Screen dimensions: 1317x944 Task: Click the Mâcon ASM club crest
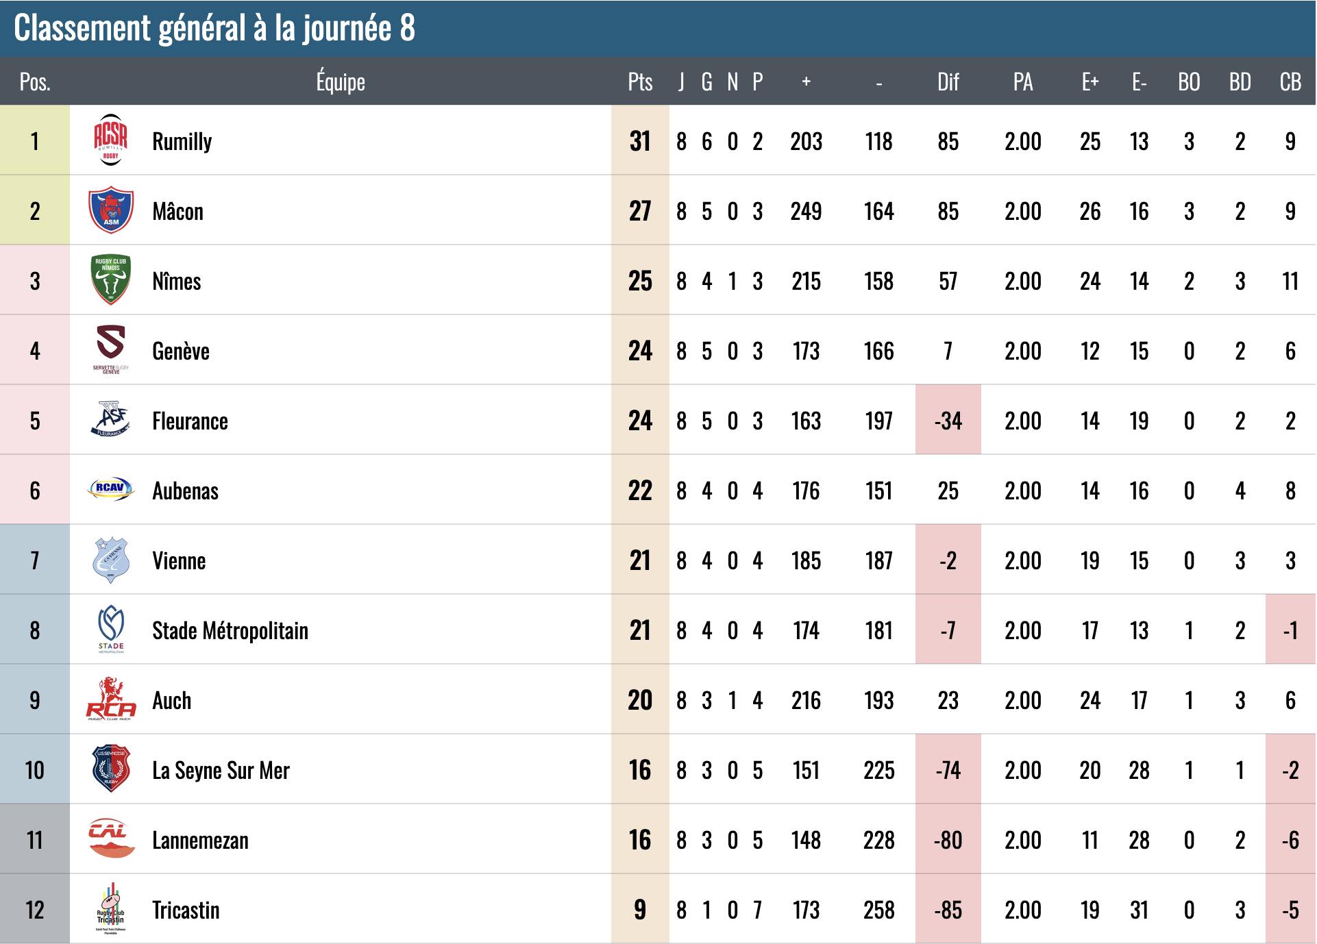coord(110,210)
